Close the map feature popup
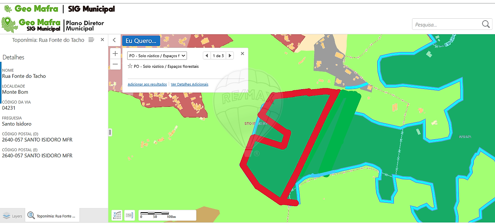This screenshot has width=495, height=224. tap(243, 54)
